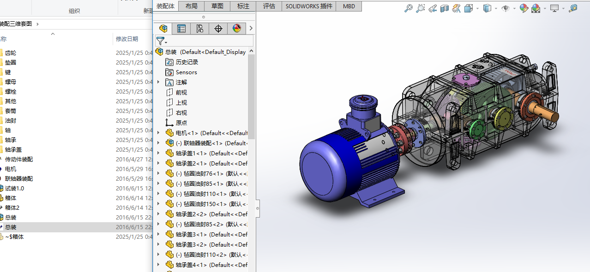The height and width of the screenshot is (272, 590).
Task: Toggle the Hide/Show Items eye icon
Action: 506,8
